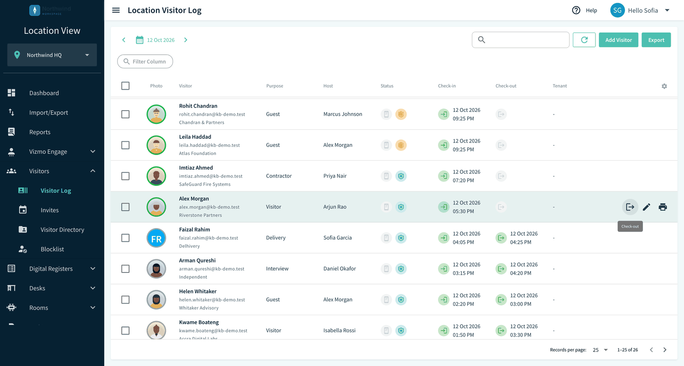
Task: Open Hello Sofia user dropdown
Action: (x=640, y=10)
